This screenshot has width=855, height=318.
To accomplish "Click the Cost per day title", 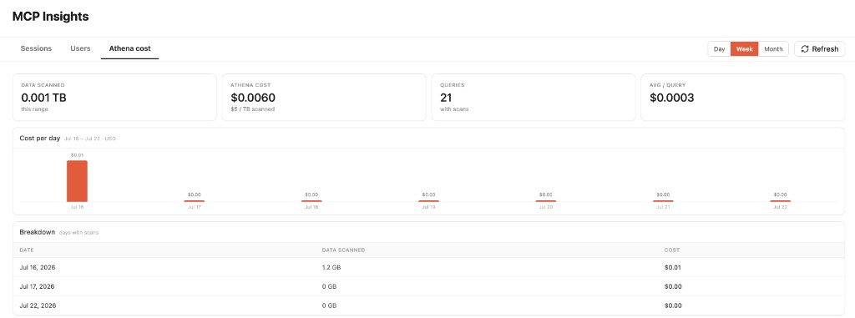I will [x=40, y=138].
